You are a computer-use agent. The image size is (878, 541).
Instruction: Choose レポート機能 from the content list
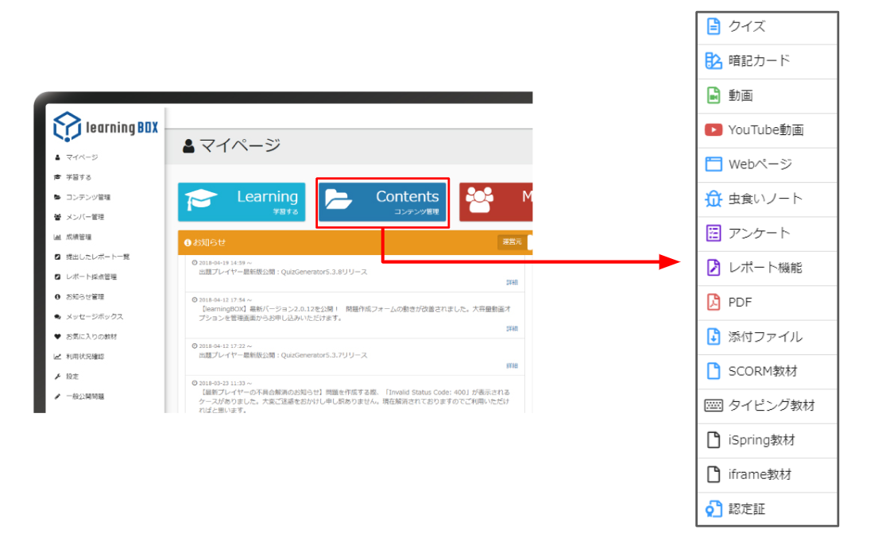764,268
